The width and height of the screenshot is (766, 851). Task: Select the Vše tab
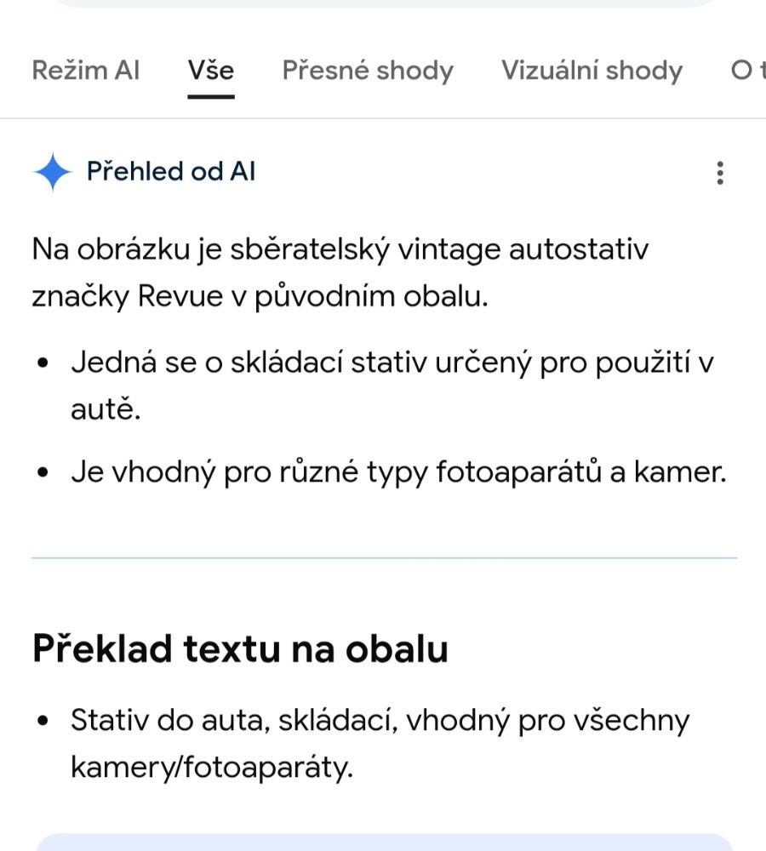[x=211, y=71]
